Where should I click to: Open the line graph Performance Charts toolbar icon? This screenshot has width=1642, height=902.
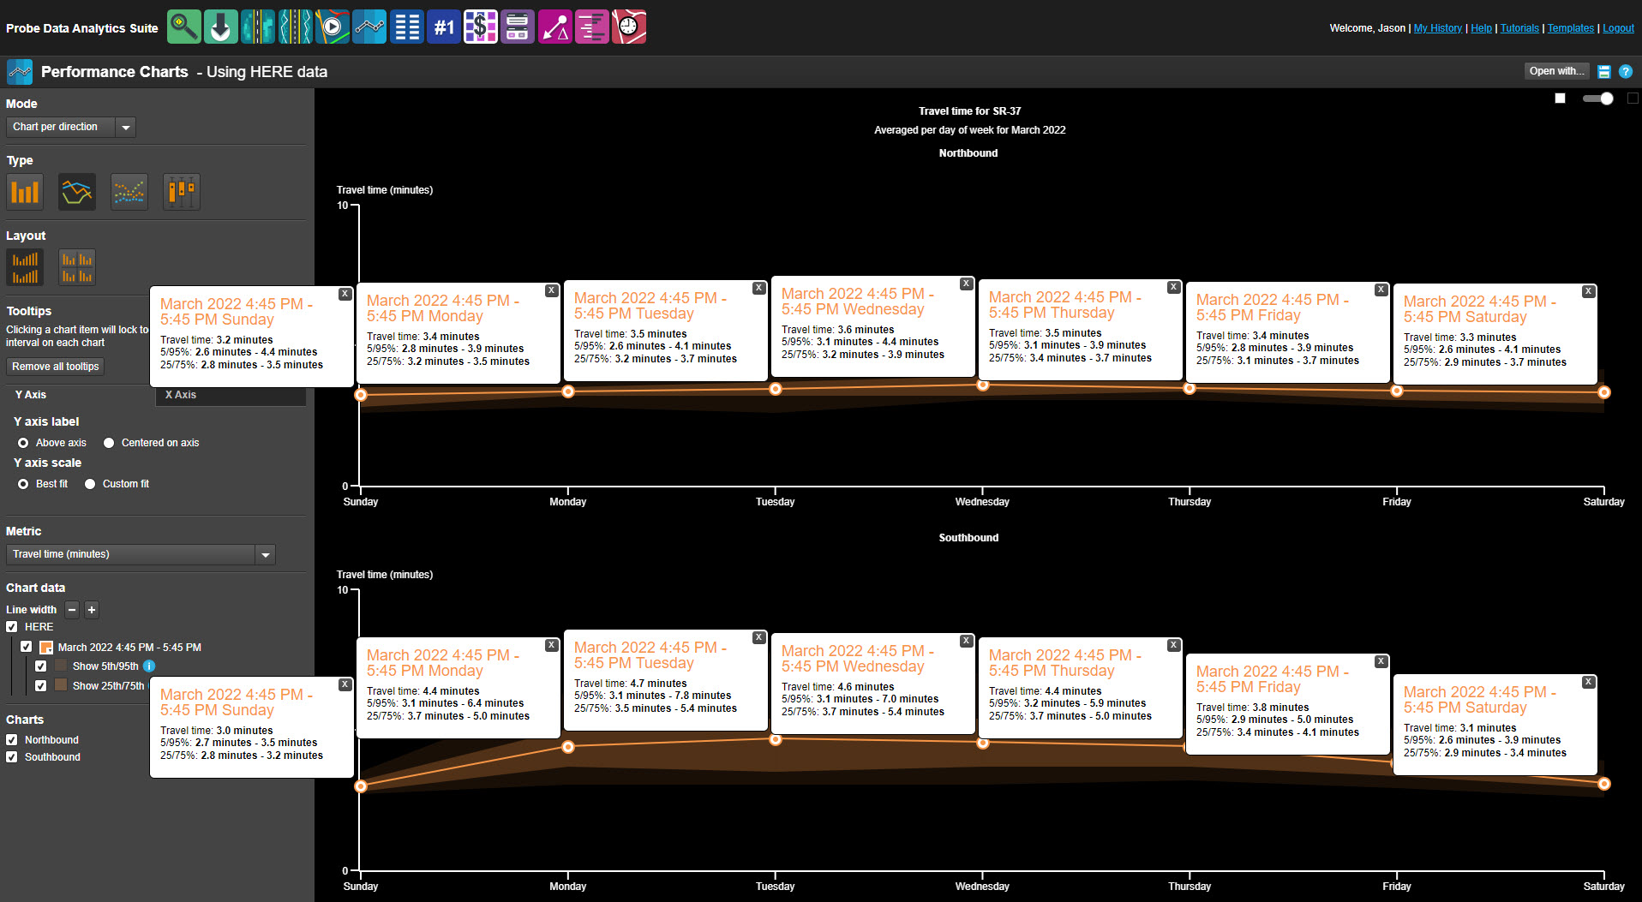(369, 27)
